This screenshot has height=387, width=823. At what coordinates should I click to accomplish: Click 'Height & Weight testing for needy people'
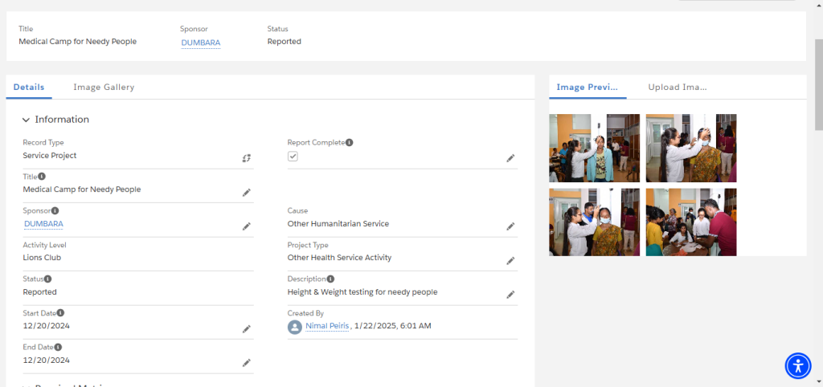[x=362, y=292]
